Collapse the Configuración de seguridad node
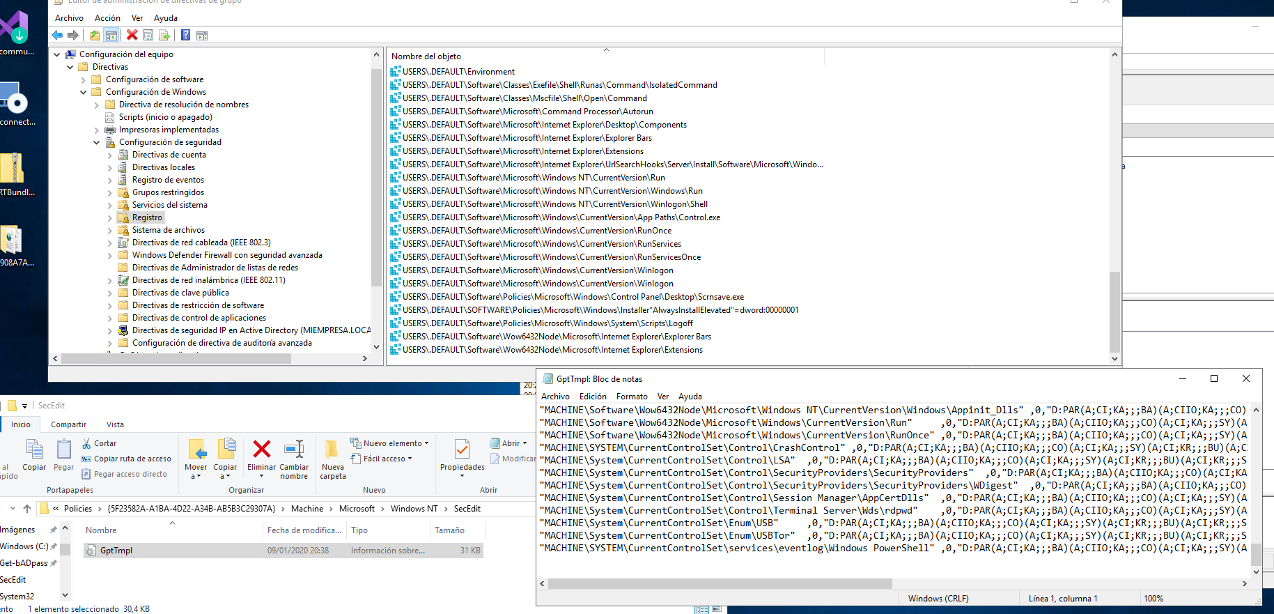Viewport: 1274px width, 614px height. 97,142
